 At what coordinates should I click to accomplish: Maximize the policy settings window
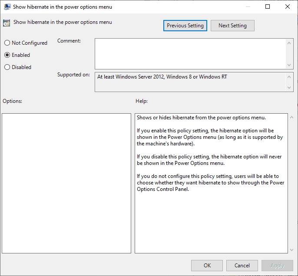(x=268, y=7)
